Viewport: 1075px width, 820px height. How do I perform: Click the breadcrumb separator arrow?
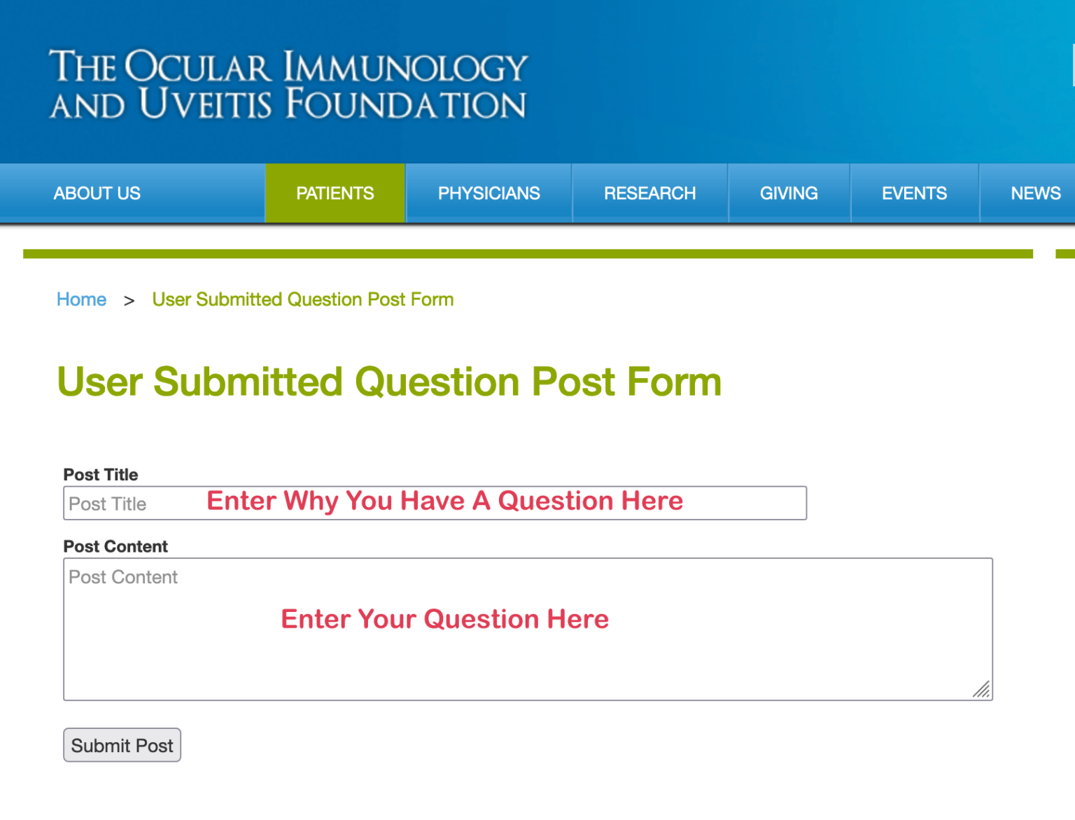(129, 300)
